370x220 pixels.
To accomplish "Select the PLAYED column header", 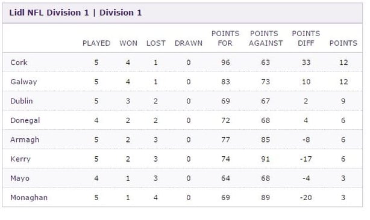I will coord(96,43).
